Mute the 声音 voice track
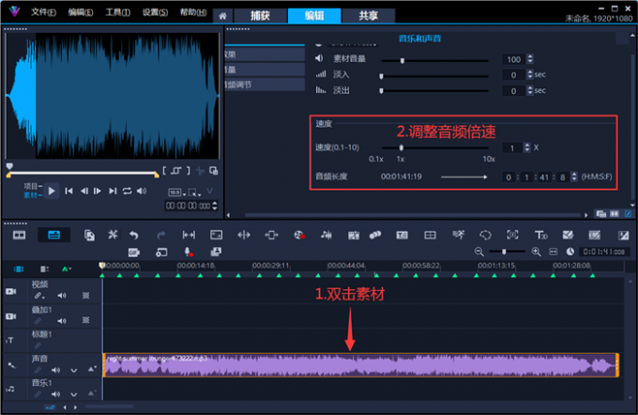638x415 pixels. 56,371
